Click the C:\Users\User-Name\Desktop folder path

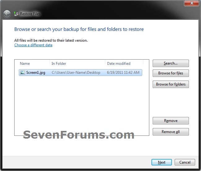pyautogui.click(x=76, y=73)
